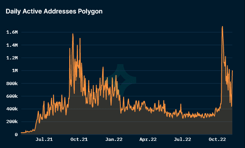Click the last data point at chart's right end
The image size is (245, 148).
232,71
